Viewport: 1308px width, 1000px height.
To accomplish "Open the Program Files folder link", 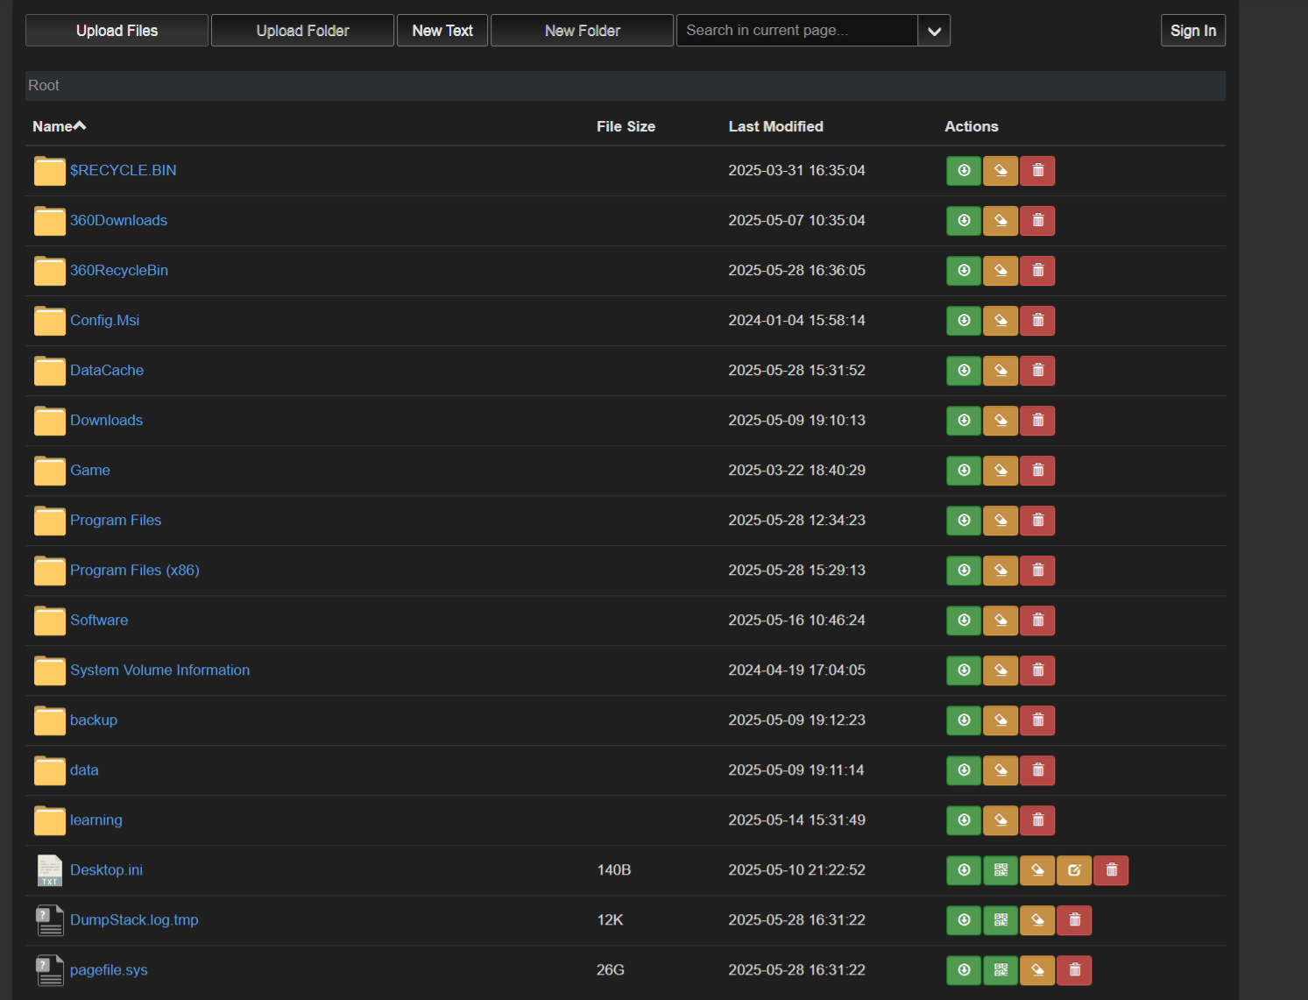I will click(116, 521).
